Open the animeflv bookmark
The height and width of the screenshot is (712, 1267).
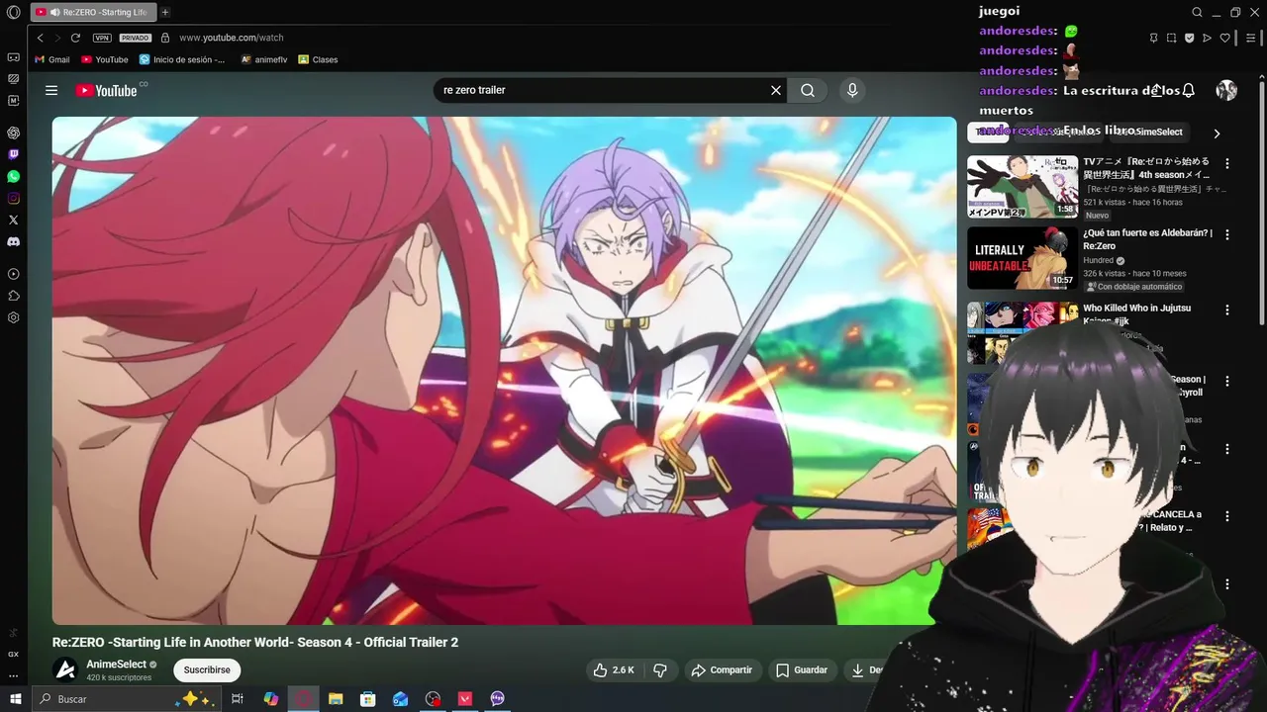click(264, 59)
